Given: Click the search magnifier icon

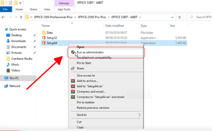Looking at the screenshot, I should click(191, 17).
